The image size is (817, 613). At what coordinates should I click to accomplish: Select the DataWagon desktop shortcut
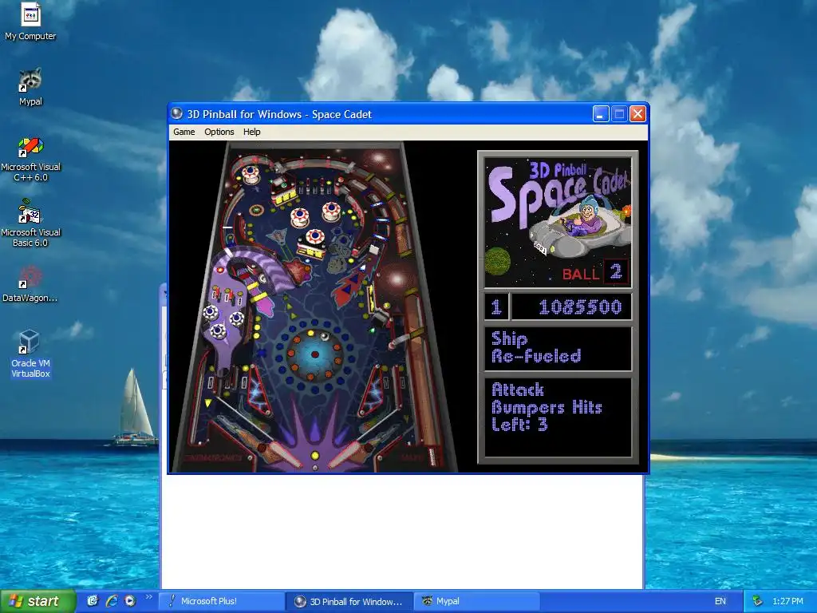coord(30,284)
